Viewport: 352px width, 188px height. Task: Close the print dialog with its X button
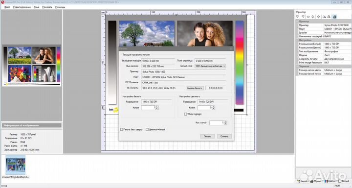(x=231, y=48)
